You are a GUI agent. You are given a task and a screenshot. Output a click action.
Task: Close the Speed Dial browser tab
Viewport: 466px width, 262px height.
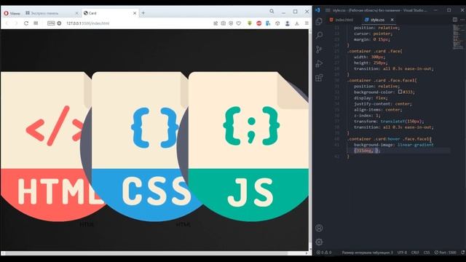pos(76,13)
